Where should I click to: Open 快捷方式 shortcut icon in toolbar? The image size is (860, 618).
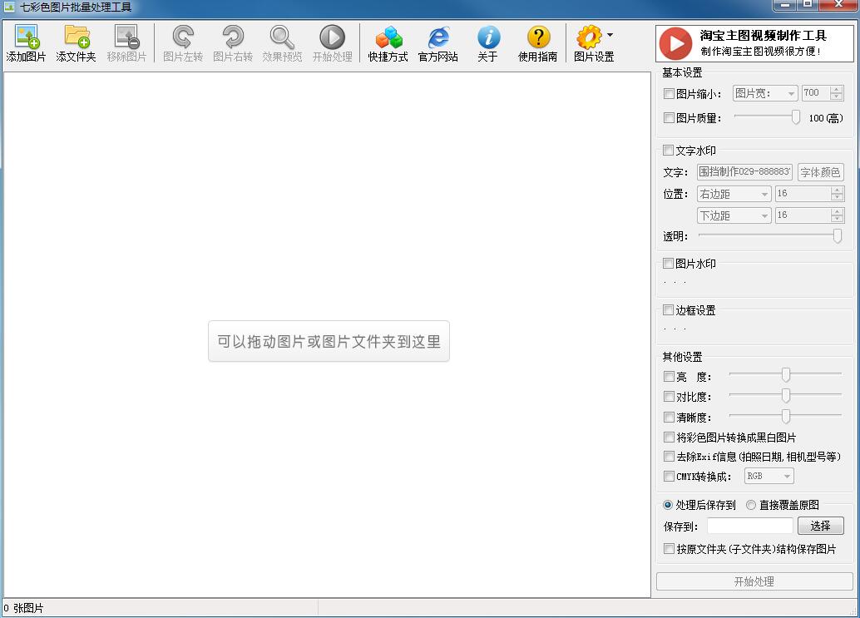coord(388,37)
